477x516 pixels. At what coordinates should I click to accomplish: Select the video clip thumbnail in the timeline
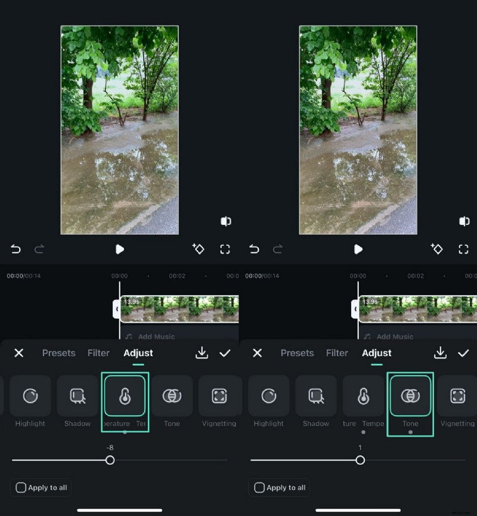pos(179,308)
